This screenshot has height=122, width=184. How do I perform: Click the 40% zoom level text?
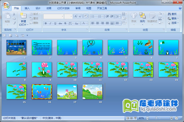(141, 118)
